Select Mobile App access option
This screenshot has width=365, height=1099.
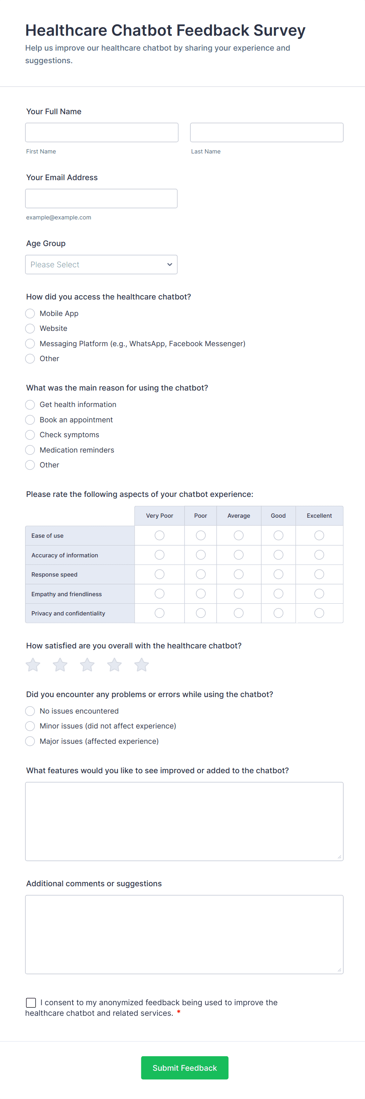coord(30,314)
